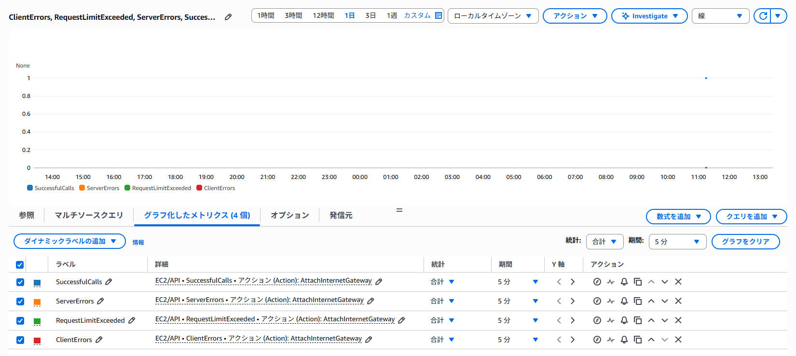Expand the refresh interval dropdown arrow
The width and height of the screenshot is (796, 356).
778,16
